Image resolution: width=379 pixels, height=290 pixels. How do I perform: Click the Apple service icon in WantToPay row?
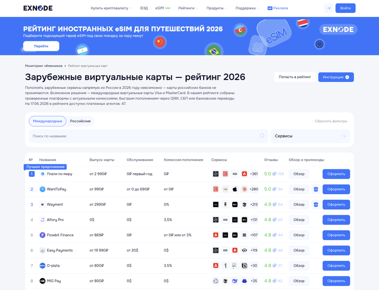(234, 189)
